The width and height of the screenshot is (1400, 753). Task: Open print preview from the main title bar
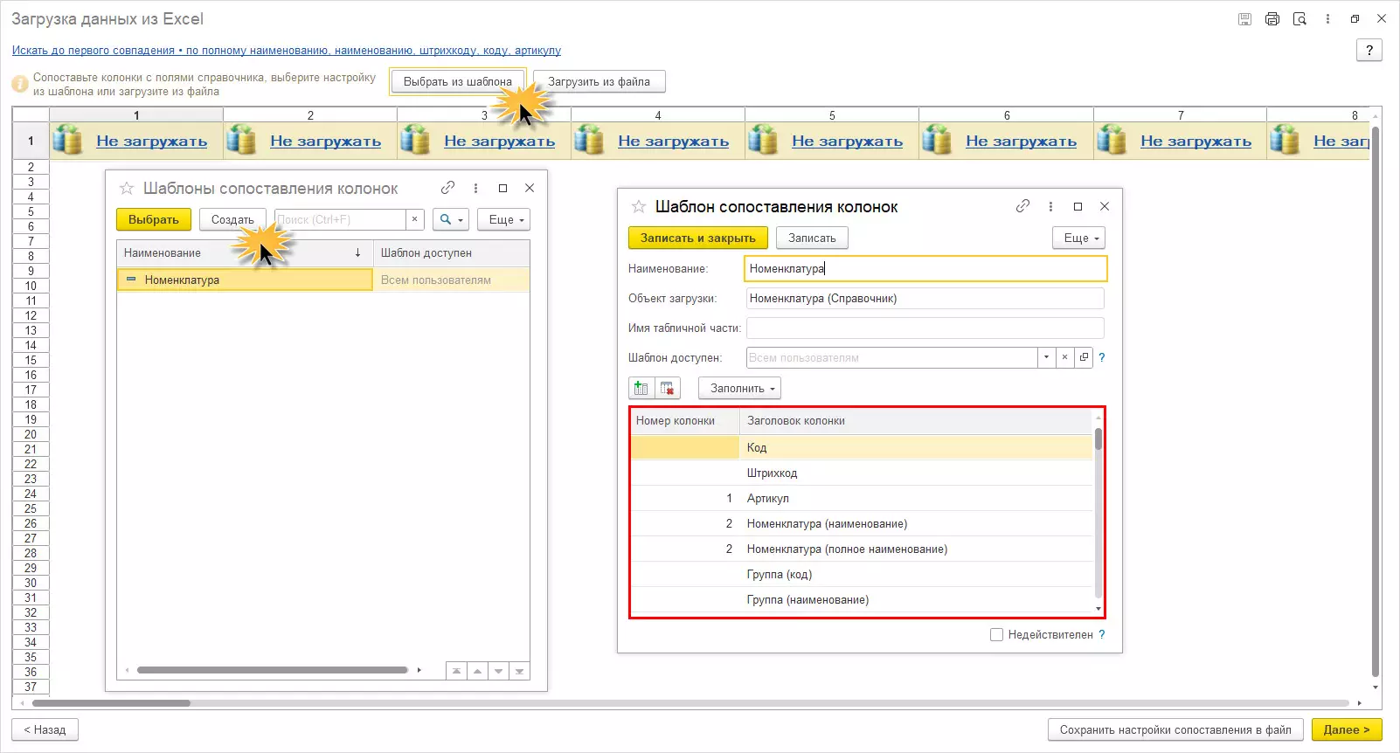point(1300,19)
